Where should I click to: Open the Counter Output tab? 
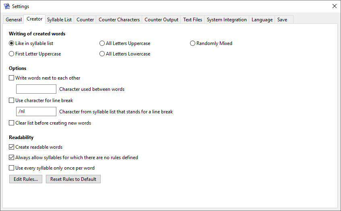(161, 20)
